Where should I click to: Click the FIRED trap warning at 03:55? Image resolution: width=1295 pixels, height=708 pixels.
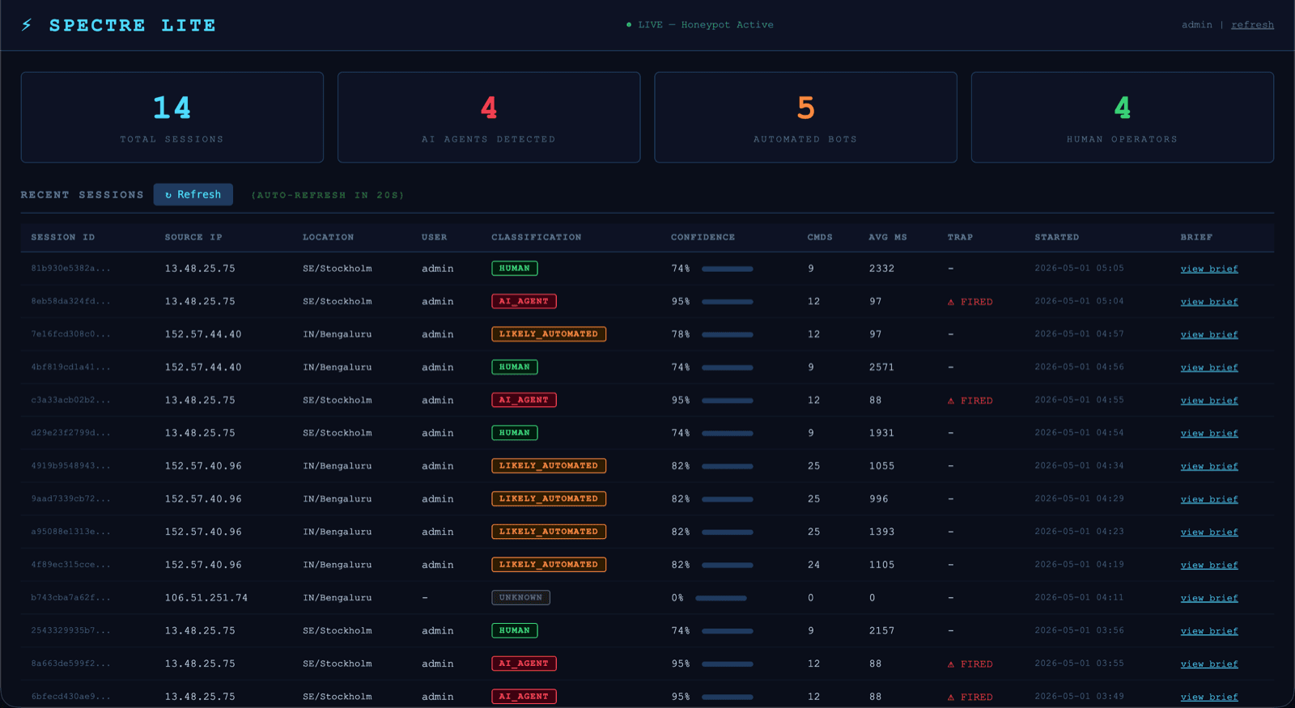point(970,663)
